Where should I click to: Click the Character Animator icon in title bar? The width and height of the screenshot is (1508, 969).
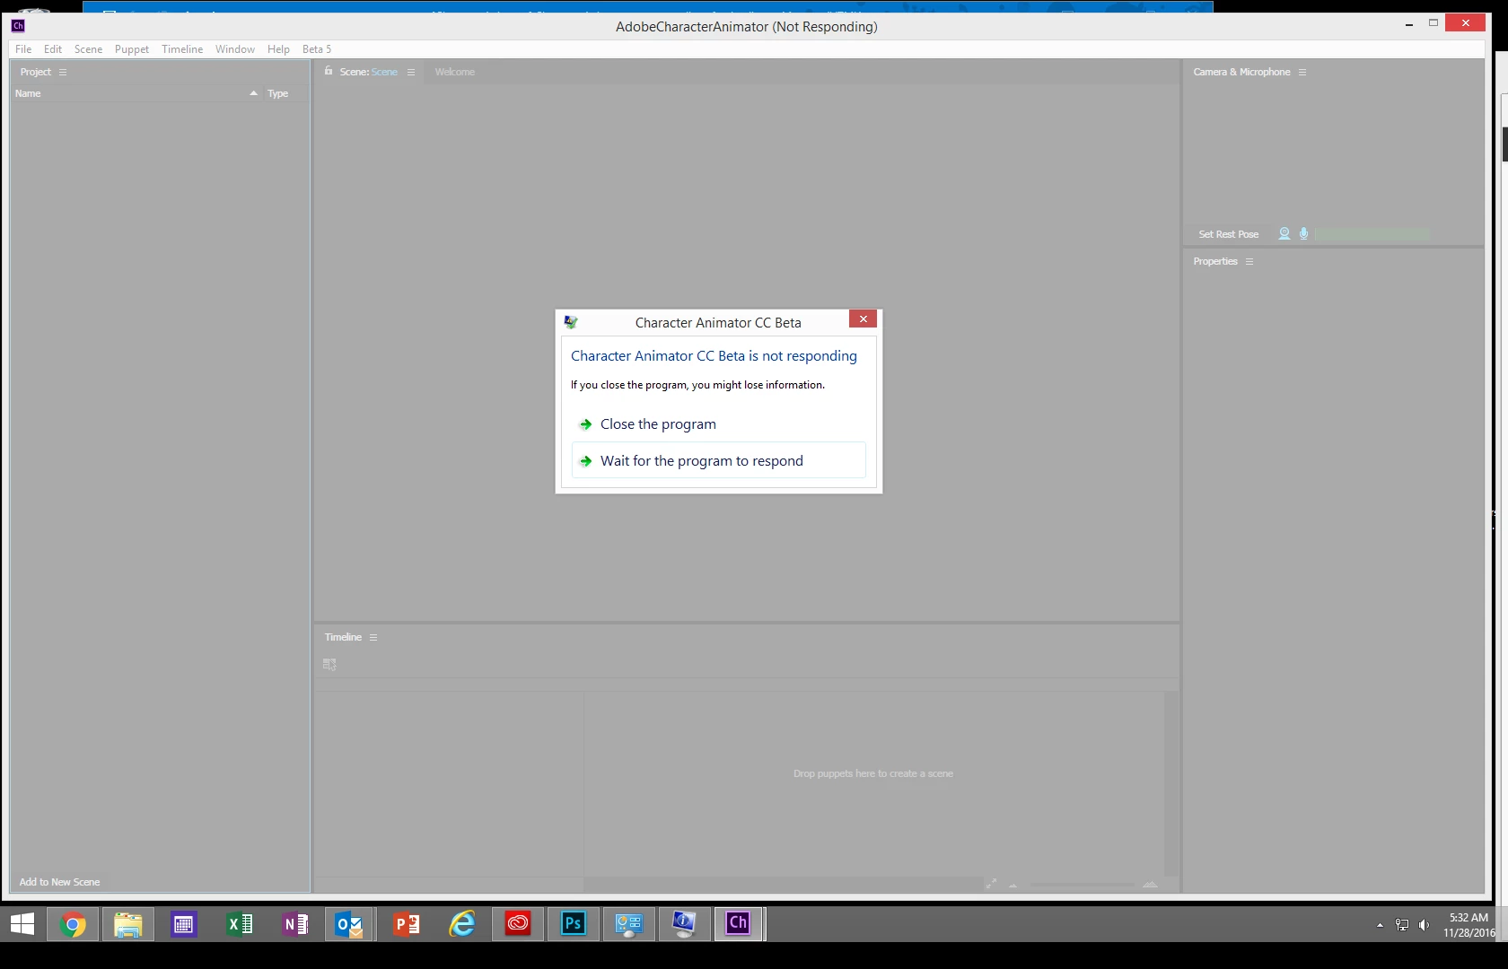18,25
